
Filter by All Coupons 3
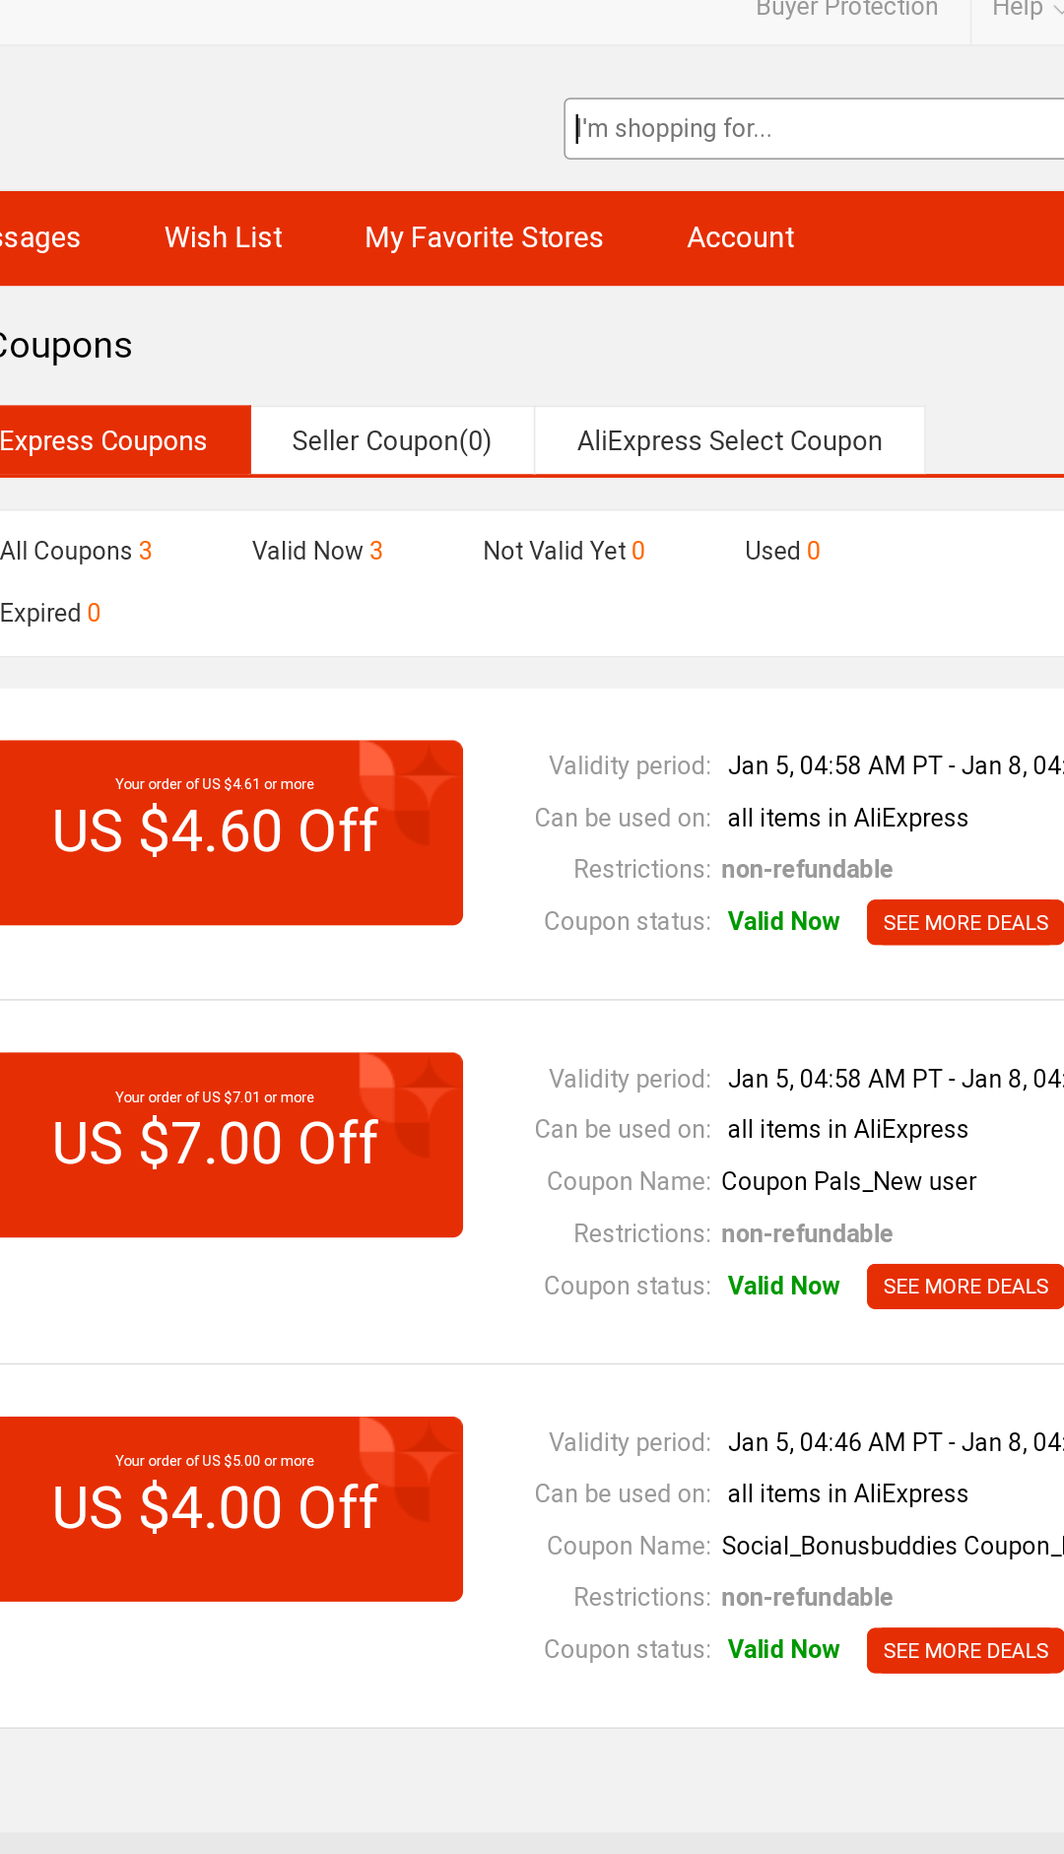pos(76,551)
